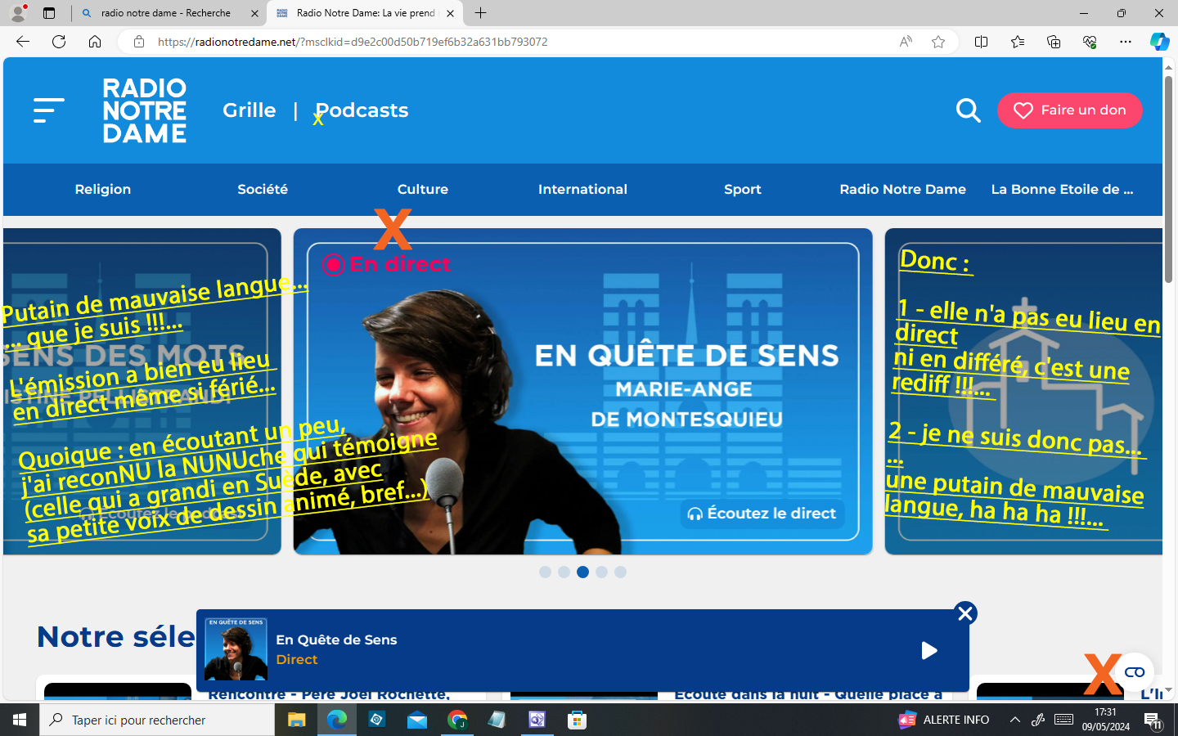
Task: Go back in the browser
Action: [23, 42]
